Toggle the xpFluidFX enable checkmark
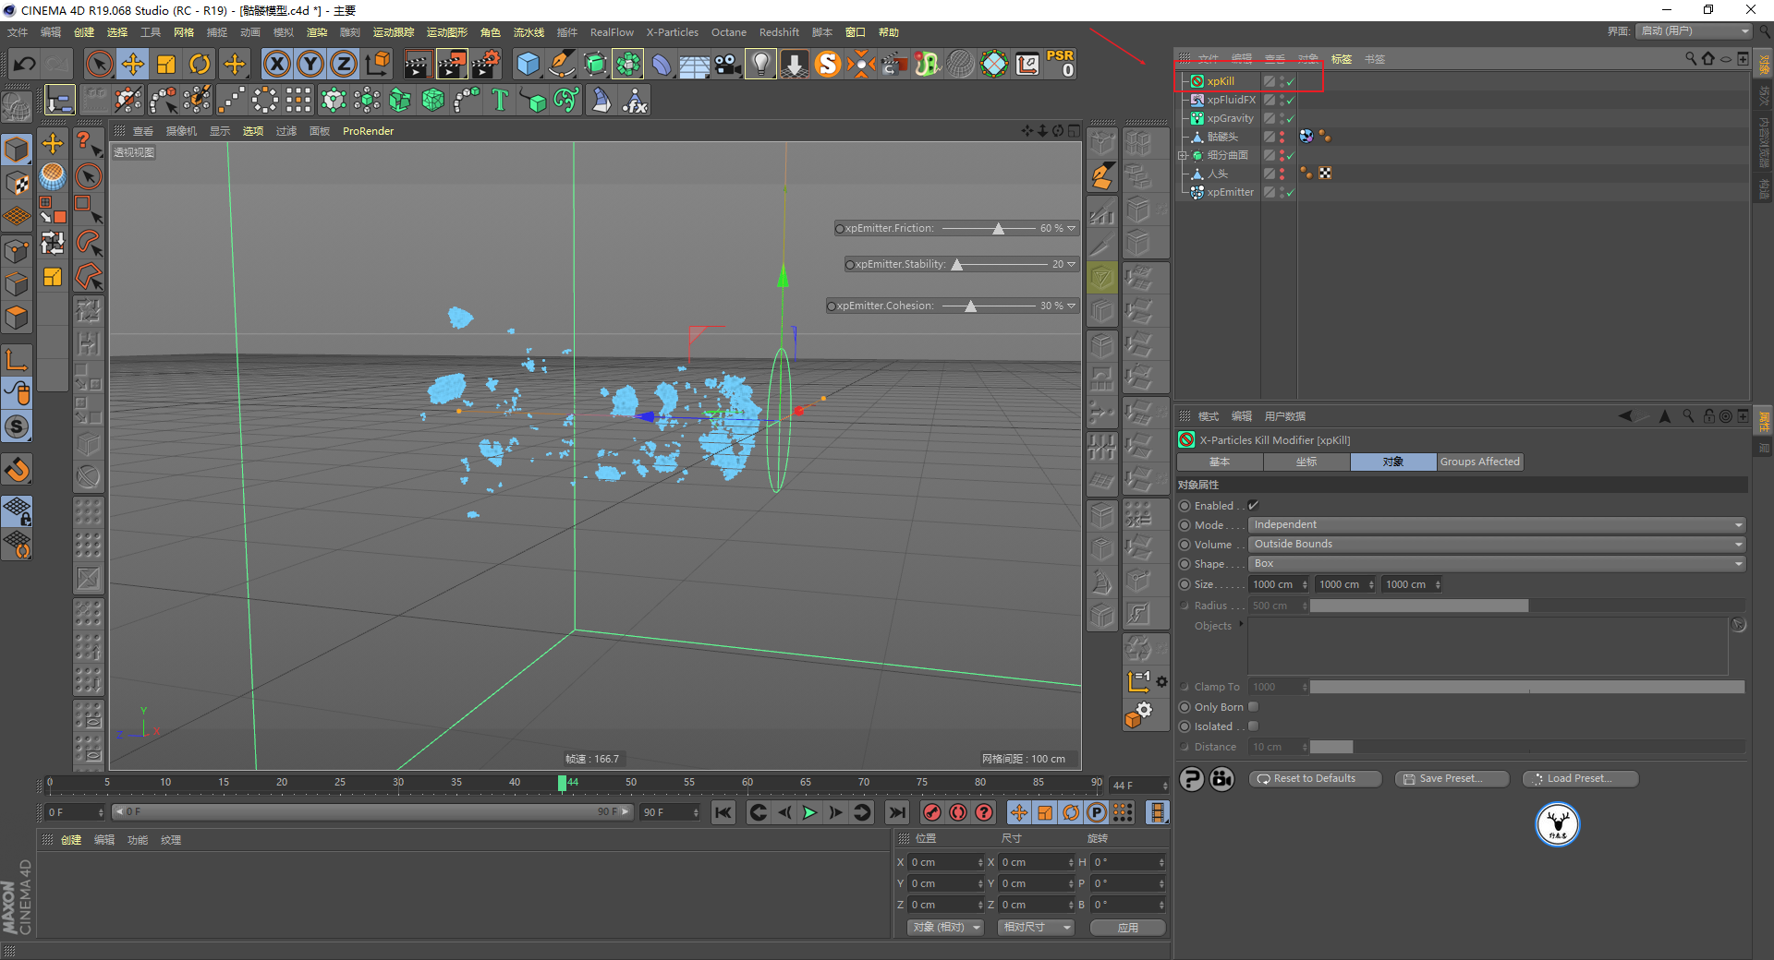Viewport: 1774px width, 960px height. (1290, 101)
